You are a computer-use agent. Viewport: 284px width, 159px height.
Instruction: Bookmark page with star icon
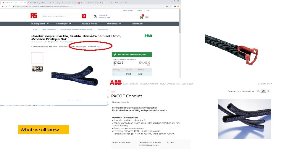pyautogui.click(x=171, y=6)
